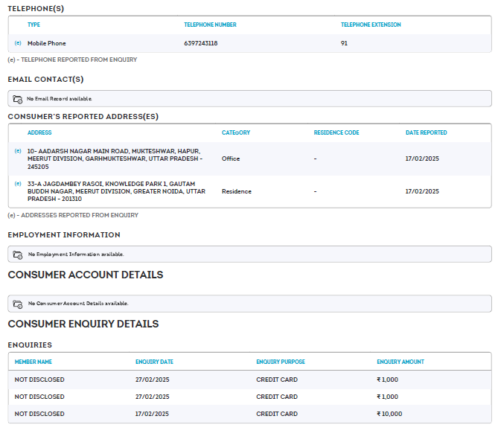Click the Residence category address row
This screenshot has width=501, height=448.
click(237, 191)
